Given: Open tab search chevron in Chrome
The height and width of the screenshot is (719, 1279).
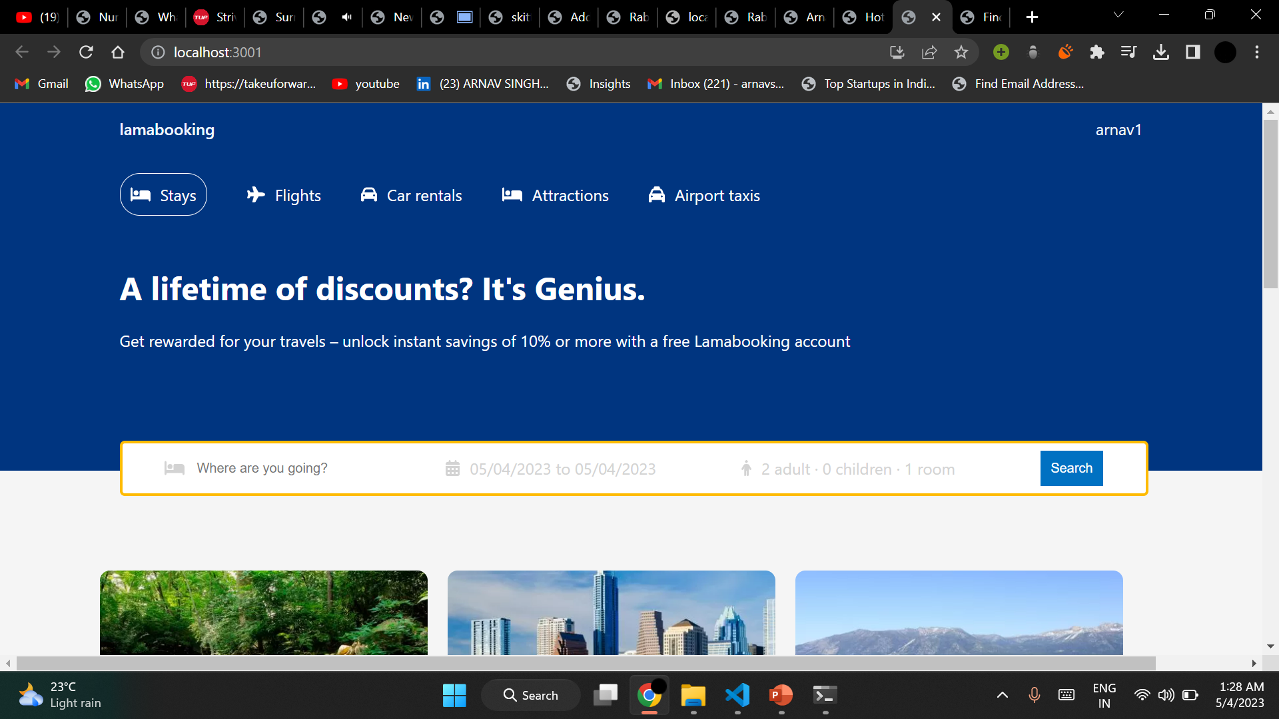Looking at the screenshot, I should (x=1118, y=15).
